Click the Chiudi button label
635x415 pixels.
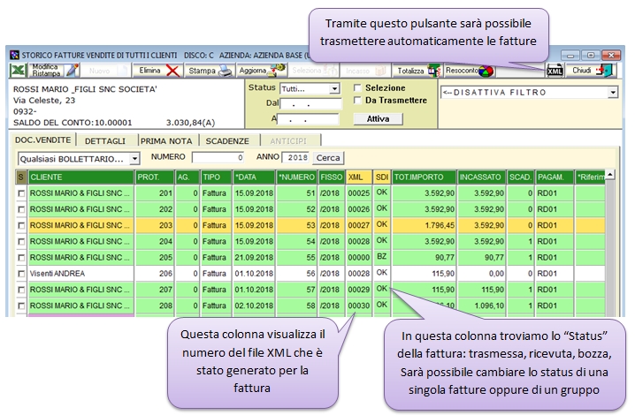(x=582, y=71)
